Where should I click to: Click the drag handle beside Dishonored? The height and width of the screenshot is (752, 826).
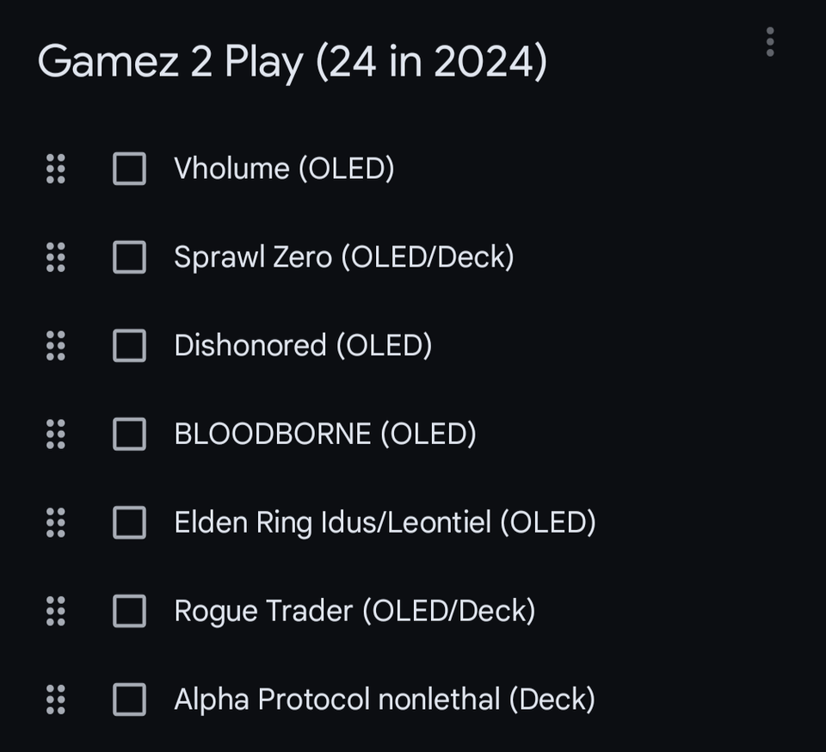coord(55,346)
